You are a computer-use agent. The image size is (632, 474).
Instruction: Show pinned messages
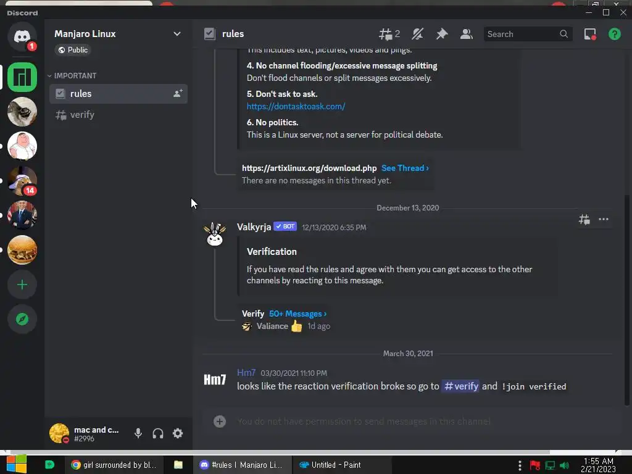pos(442,35)
